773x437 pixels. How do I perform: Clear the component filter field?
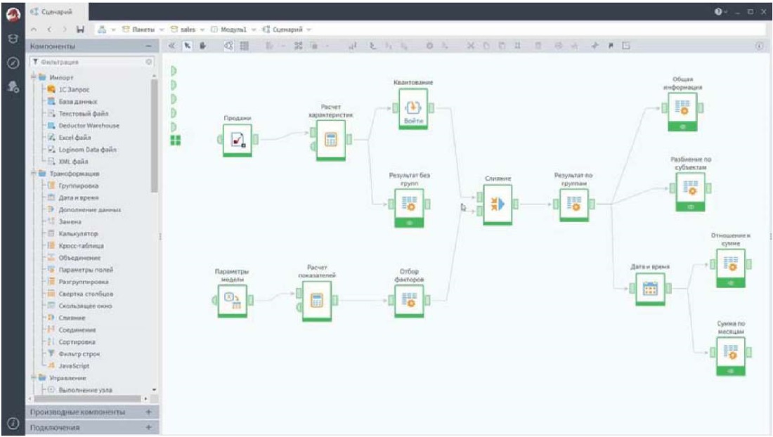149,62
